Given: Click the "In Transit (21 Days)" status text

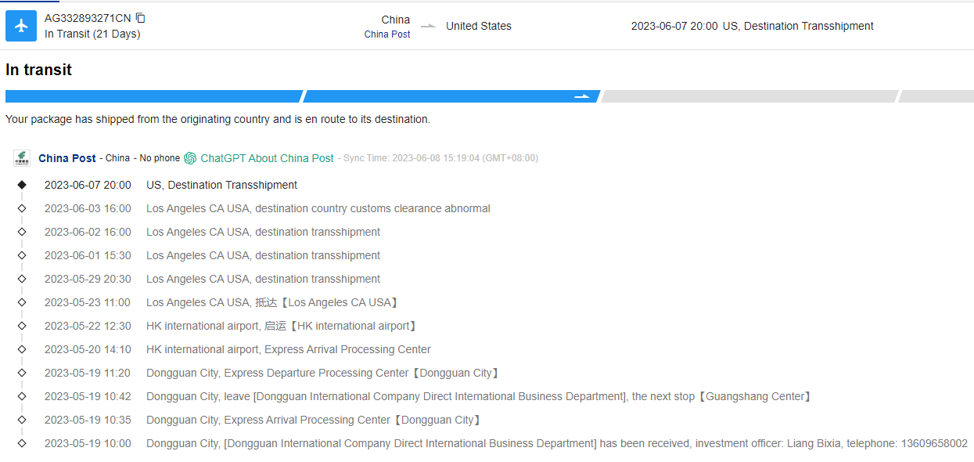Looking at the screenshot, I should click(x=92, y=34).
